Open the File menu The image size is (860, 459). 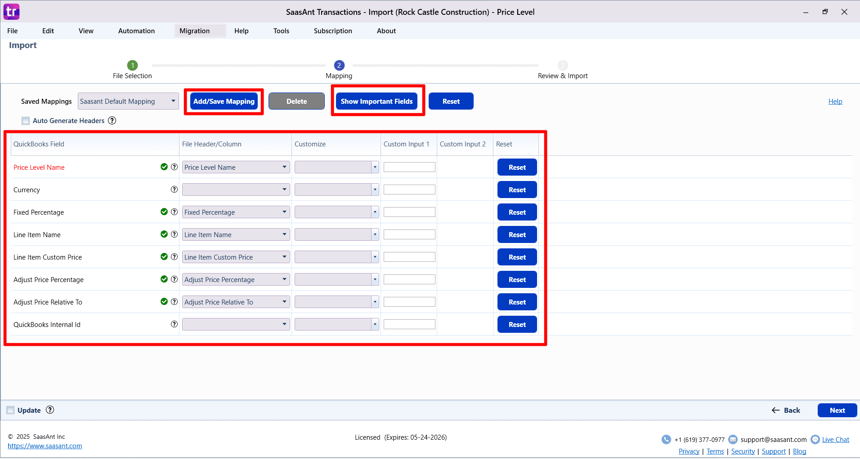tap(13, 31)
